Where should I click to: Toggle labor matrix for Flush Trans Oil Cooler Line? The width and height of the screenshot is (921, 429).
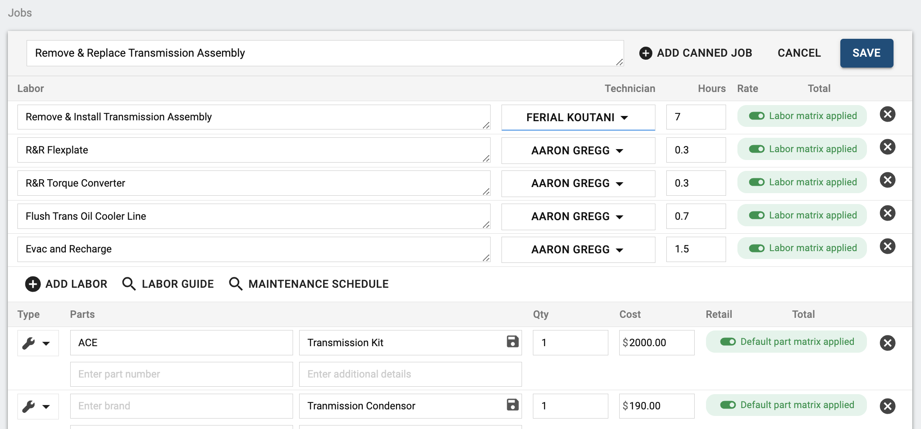[757, 215]
